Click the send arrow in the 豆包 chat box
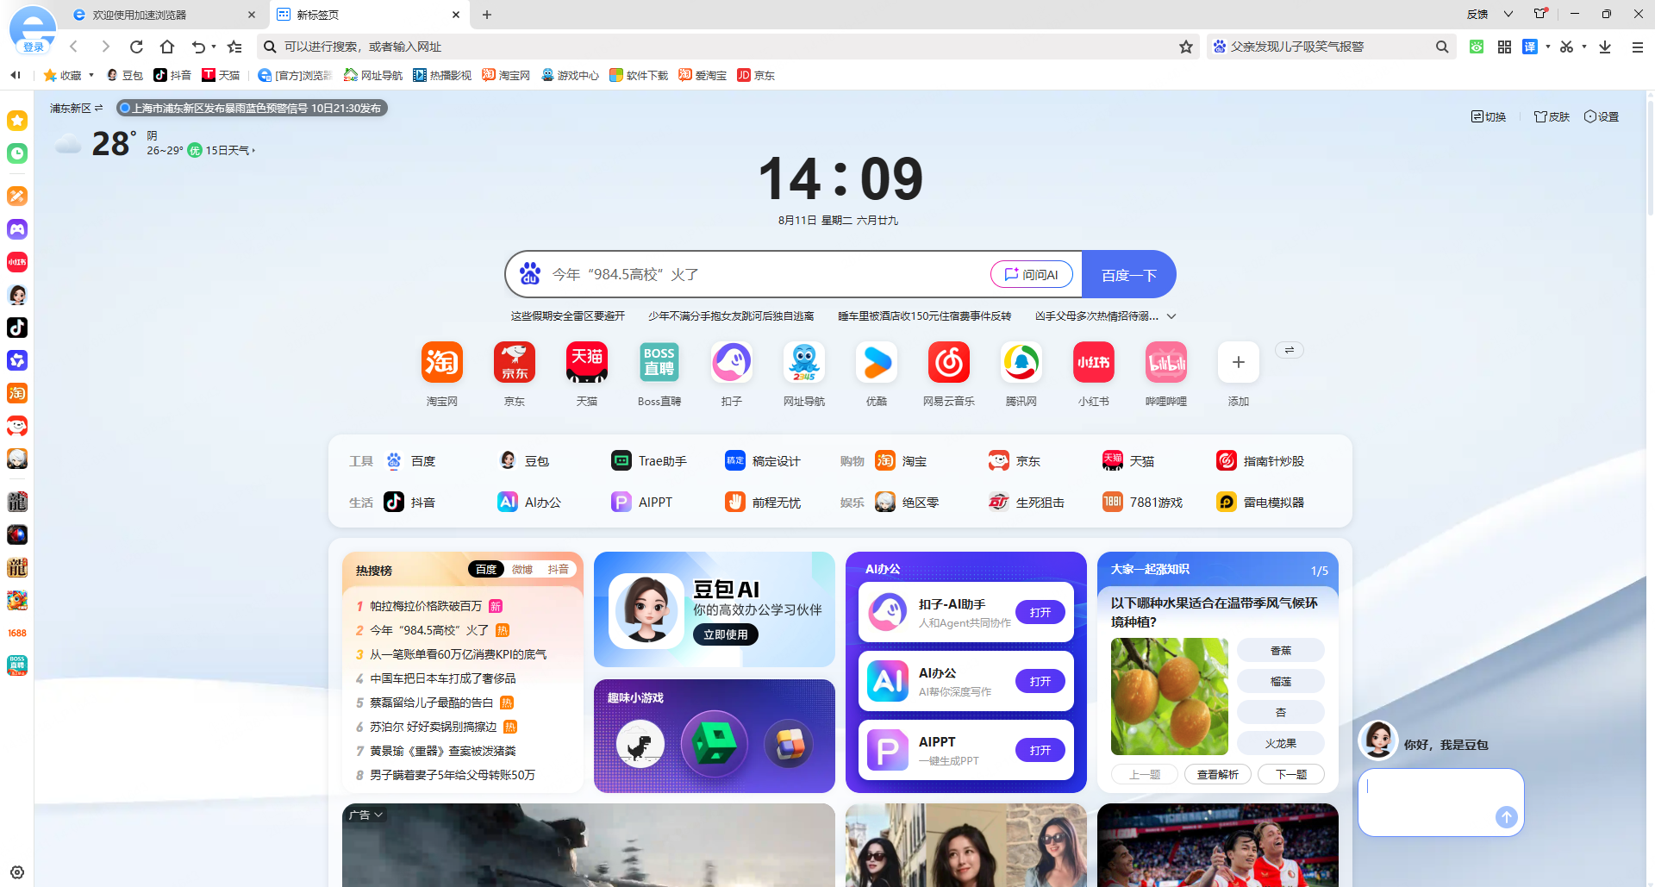Image resolution: width=1655 pixels, height=887 pixels. click(1506, 816)
